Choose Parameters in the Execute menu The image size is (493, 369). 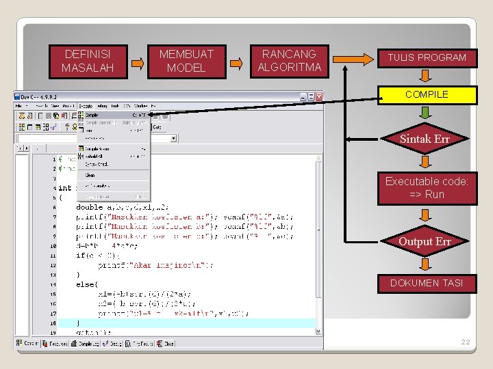pyautogui.click(x=113, y=138)
